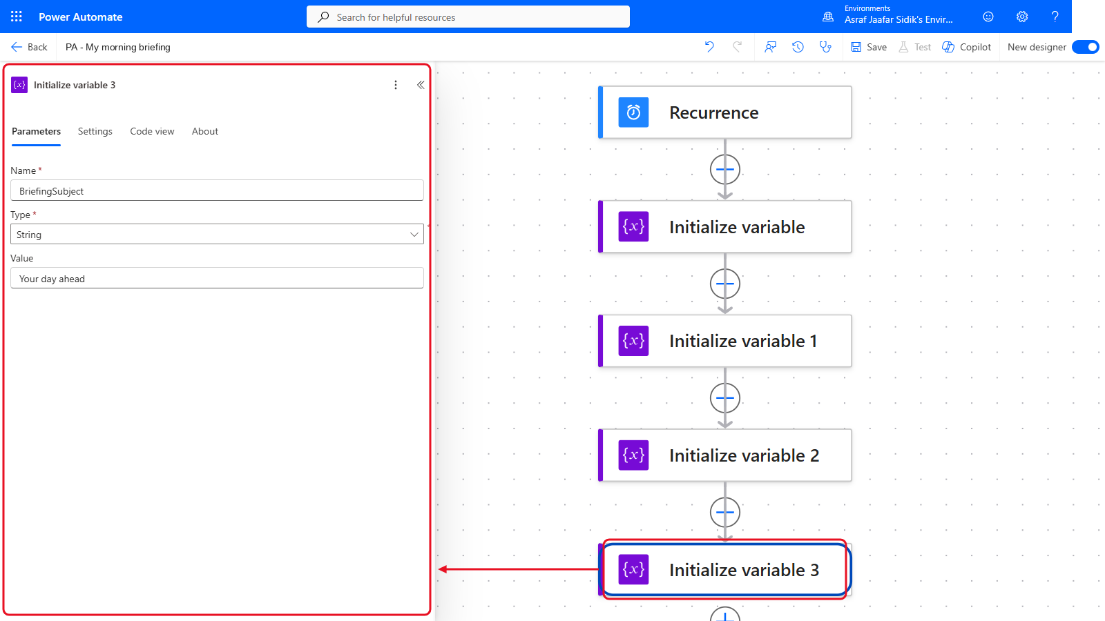Image resolution: width=1105 pixels, height=621 pixels.
Task: Open the Help question mark icon
Action: pyautogui.click(x=1055, y=17)
